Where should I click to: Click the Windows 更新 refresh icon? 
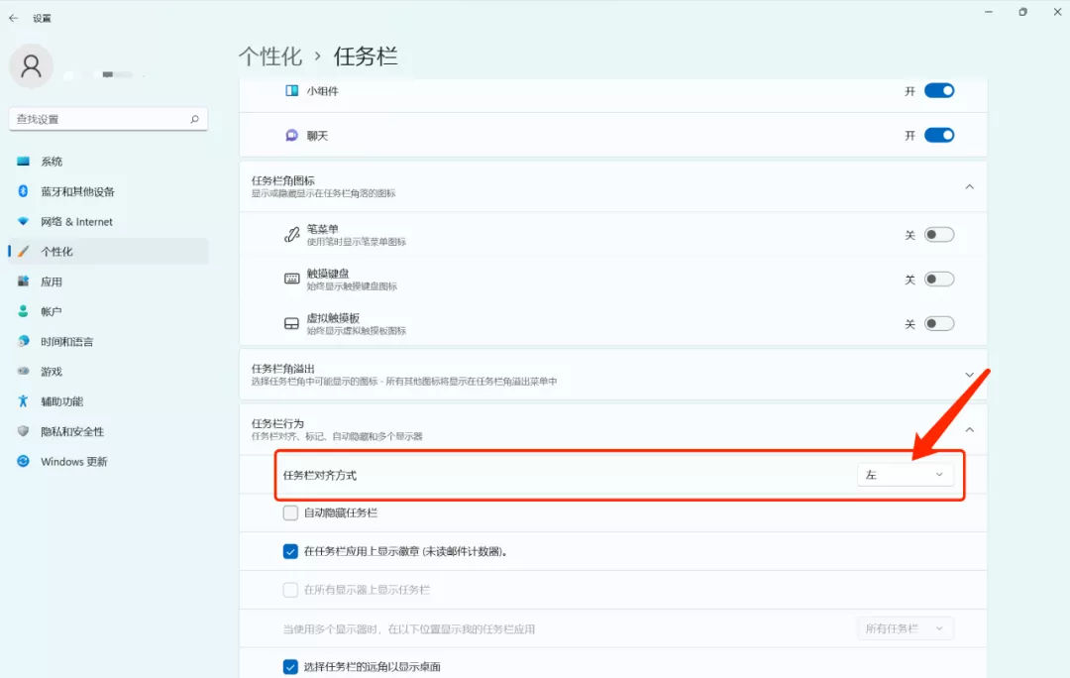point(23,461)
